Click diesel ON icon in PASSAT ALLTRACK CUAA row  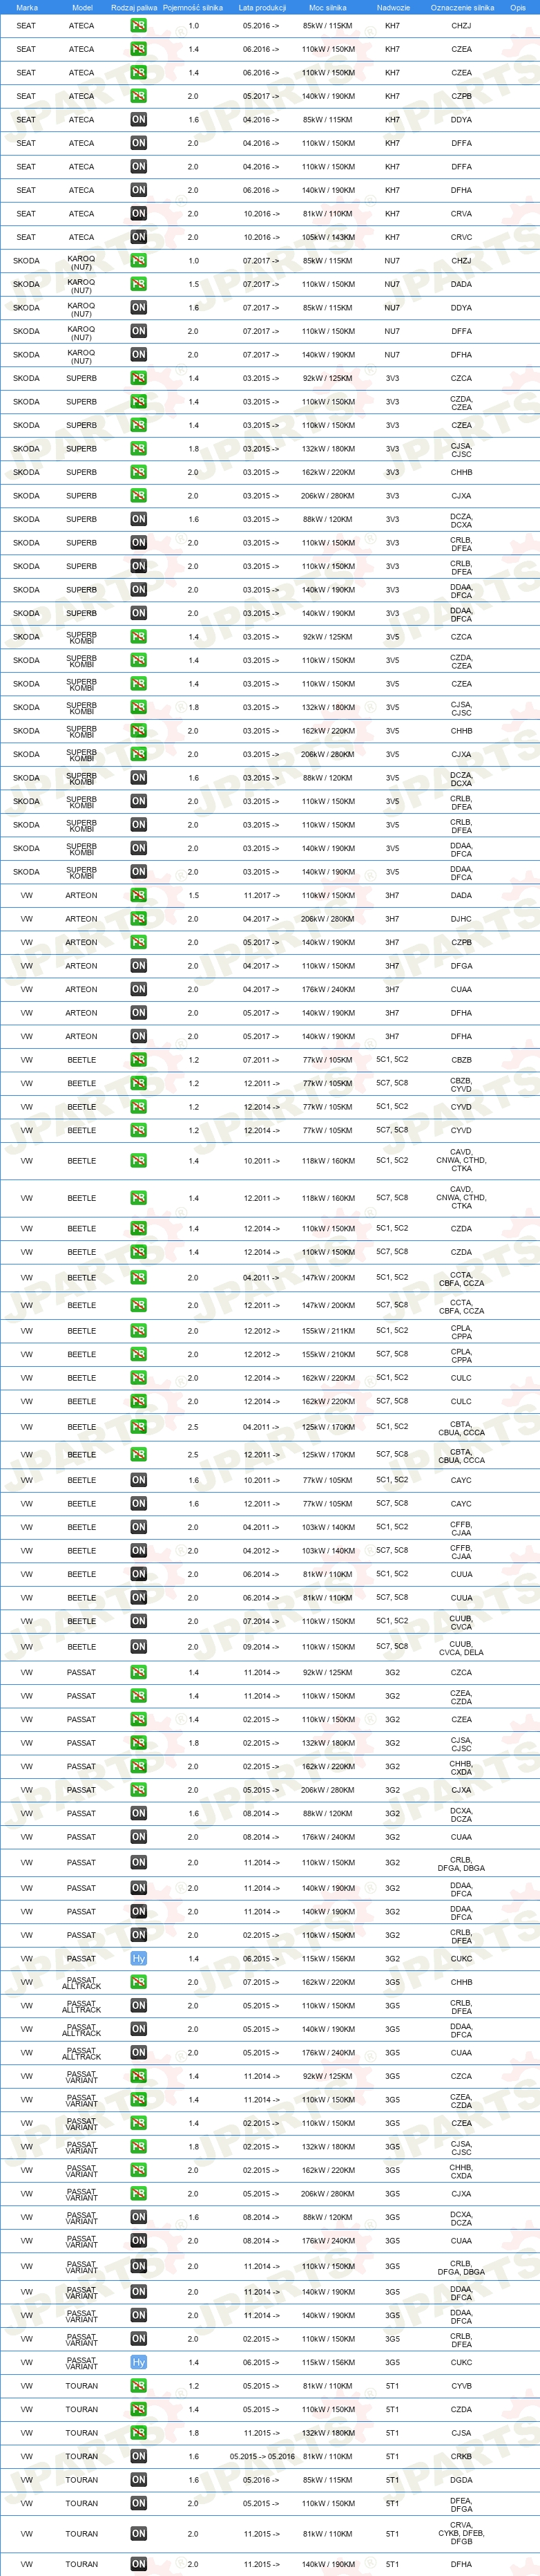coord(139,2052)
